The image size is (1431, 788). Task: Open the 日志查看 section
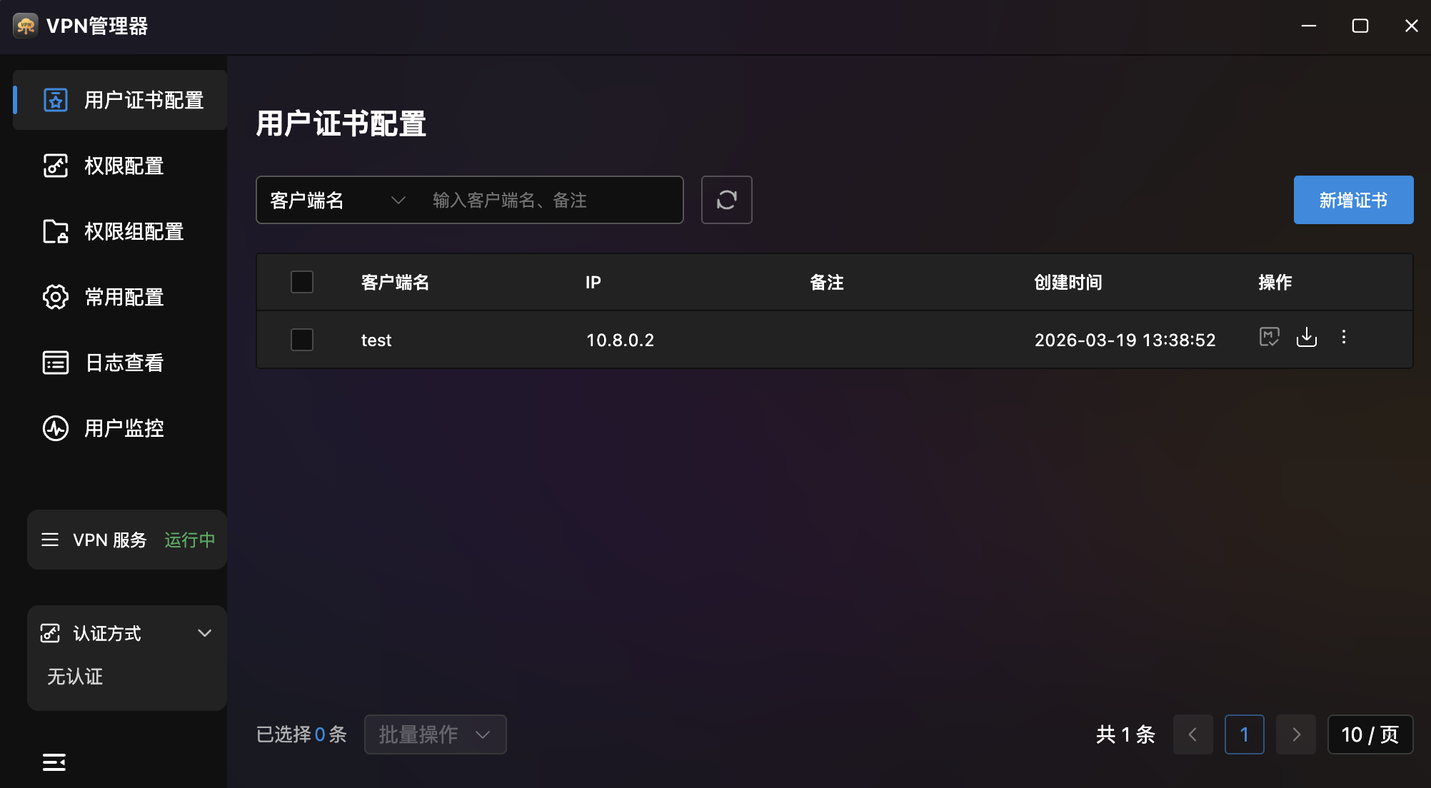point(120,363)
